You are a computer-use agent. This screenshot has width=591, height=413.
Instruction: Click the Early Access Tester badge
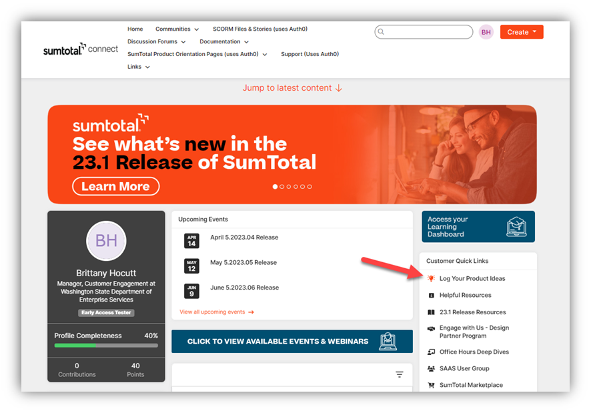(106, 313)
